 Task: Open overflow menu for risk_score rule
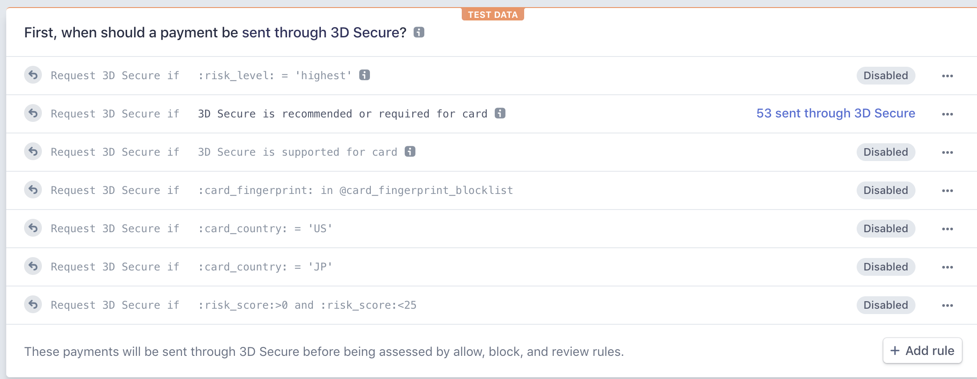[x=947, y=306]
